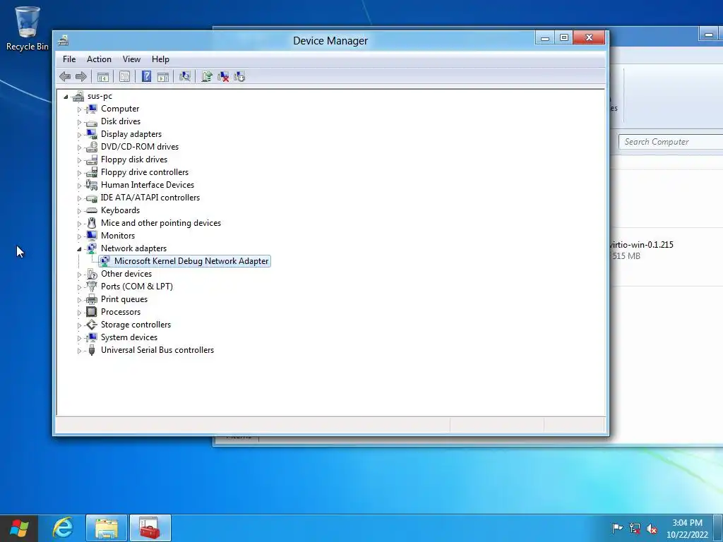
Task: Select the 'IDE ATA/ATAPI controllers' label
Action: (x=150, y=198)
